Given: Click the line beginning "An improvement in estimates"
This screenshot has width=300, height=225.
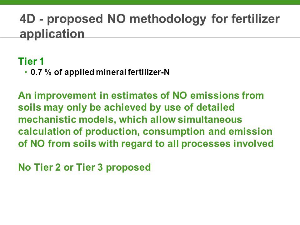Looking at the screenshot, I should 141,95.
